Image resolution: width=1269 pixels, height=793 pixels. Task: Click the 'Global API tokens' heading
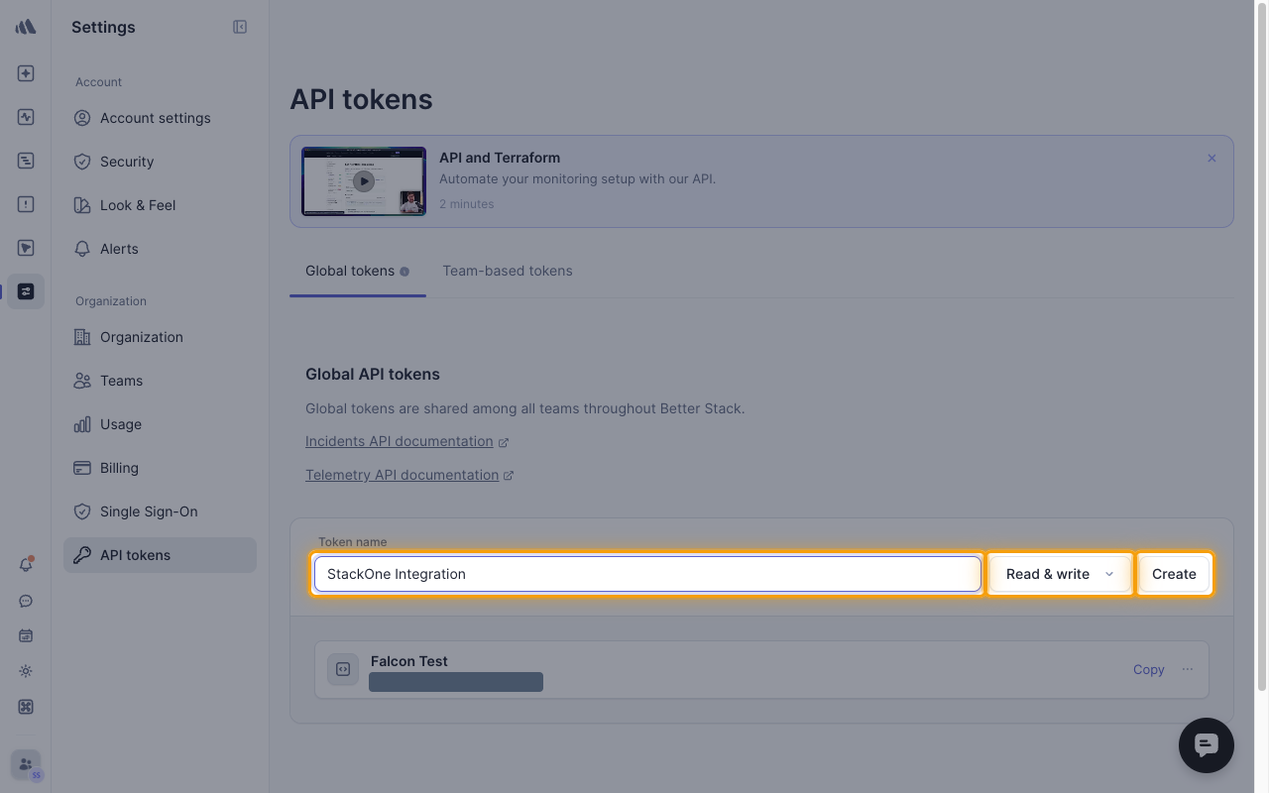click(x=373, y=374)
